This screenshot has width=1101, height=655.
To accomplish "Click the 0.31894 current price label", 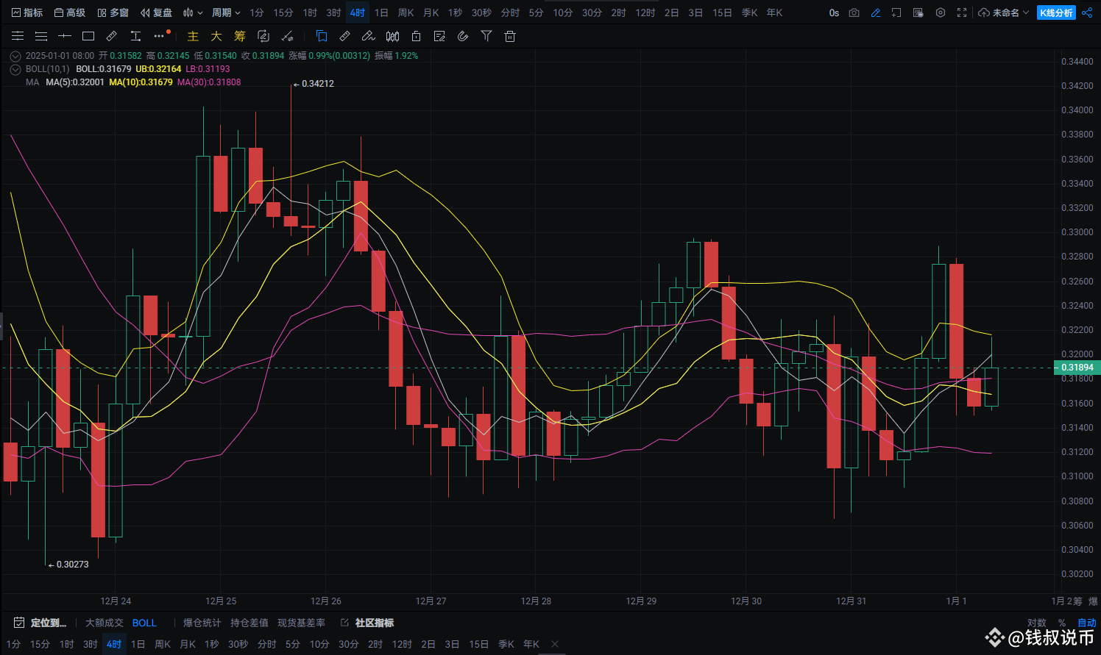I will (1077, 368).
